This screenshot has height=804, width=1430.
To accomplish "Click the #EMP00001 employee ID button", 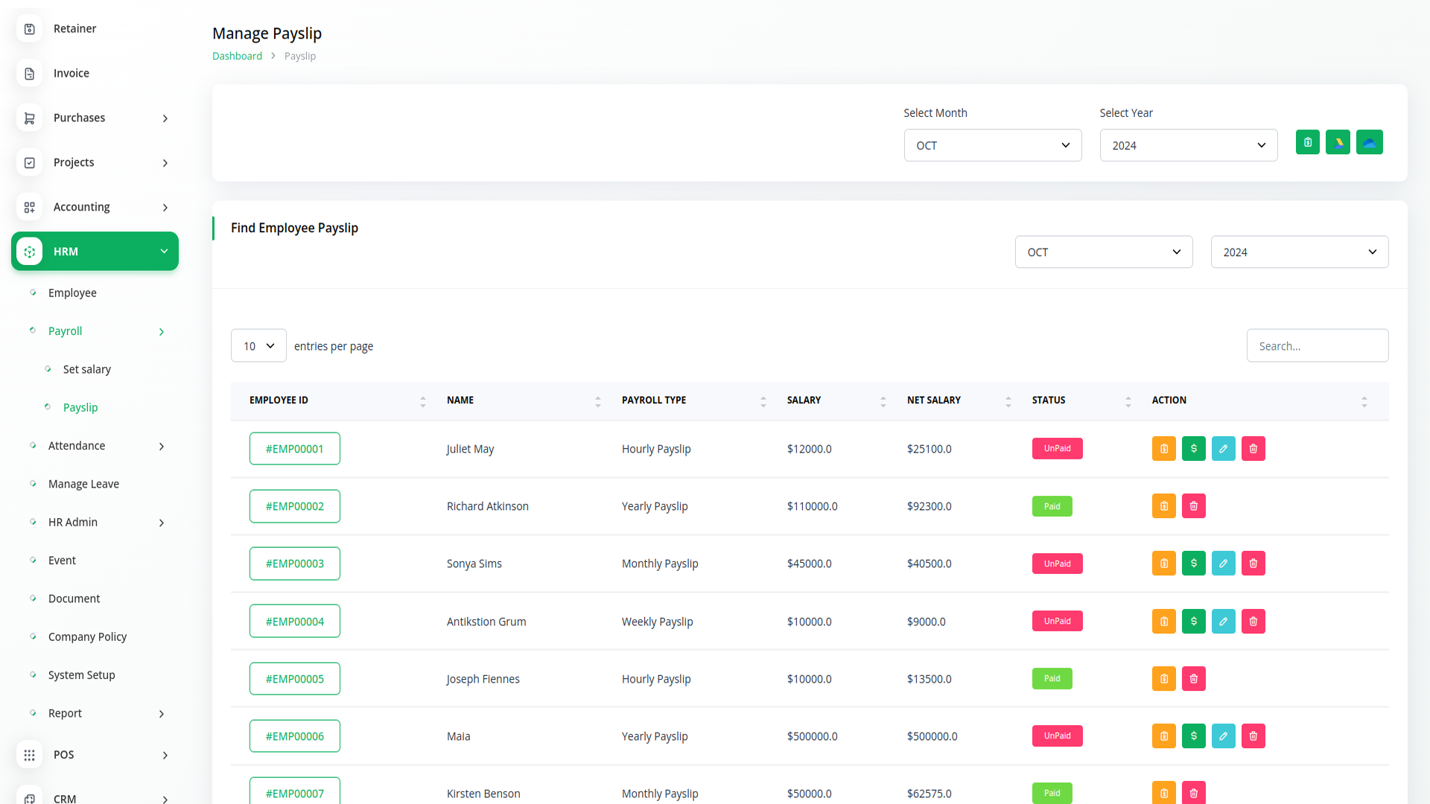I will click(x=295, y=449).
